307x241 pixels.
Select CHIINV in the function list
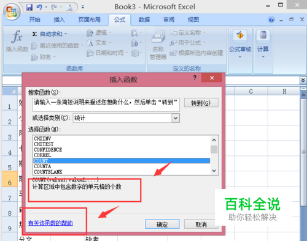122,139
